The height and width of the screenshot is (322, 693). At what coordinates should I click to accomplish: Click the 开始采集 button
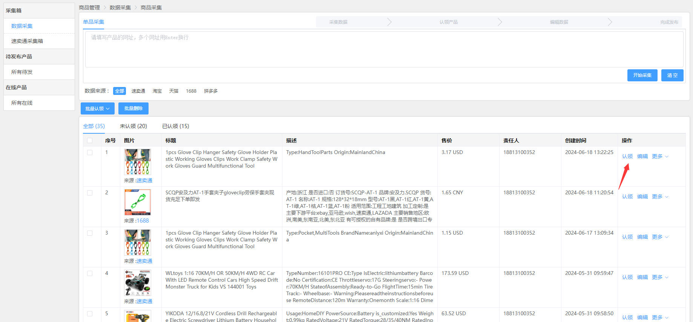point(642,75)
